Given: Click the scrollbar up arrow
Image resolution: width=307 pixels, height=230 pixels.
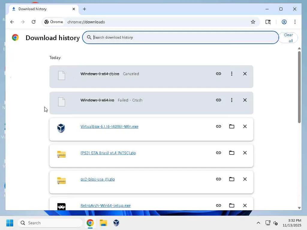Looking at the screenshot, I should point(299,48).
